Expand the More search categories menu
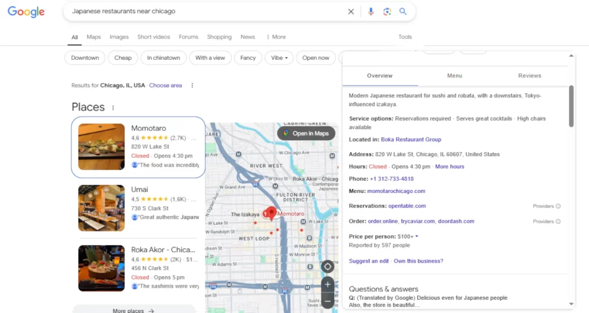 [x=276, y=37]
